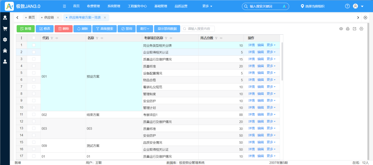Filter the 考察项目名称 column funnel icon

pyautogui.click(x=166, y=38)
